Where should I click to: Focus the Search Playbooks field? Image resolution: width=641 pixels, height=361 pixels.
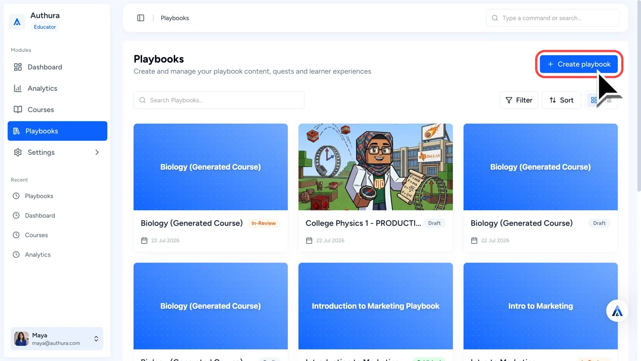pos(219,100)
